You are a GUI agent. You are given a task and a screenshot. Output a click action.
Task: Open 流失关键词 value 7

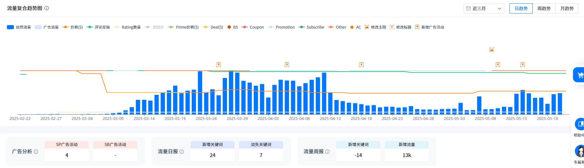coord(261,155)
